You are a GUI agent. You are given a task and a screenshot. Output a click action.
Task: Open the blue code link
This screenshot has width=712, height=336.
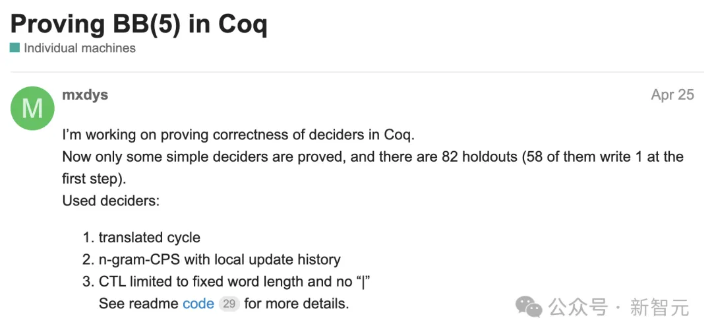pos(198,304)
